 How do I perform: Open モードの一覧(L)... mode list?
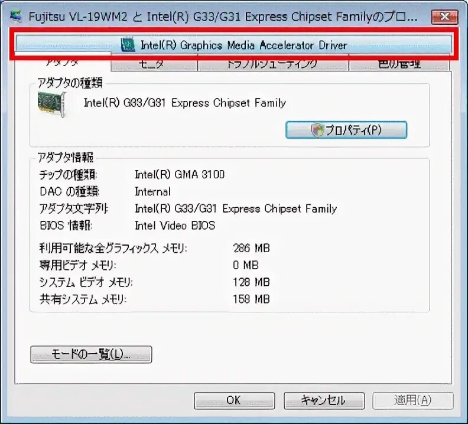[x=91, y=354]
